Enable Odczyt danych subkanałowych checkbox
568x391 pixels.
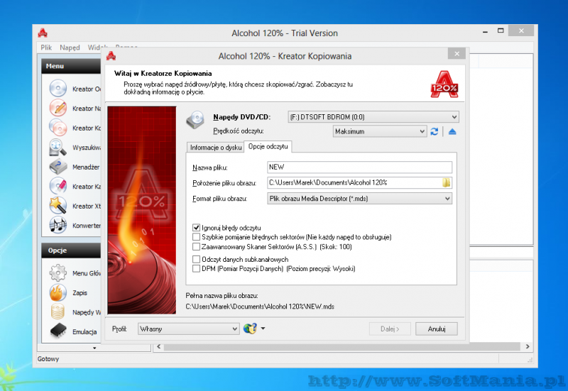pos(197,259)
